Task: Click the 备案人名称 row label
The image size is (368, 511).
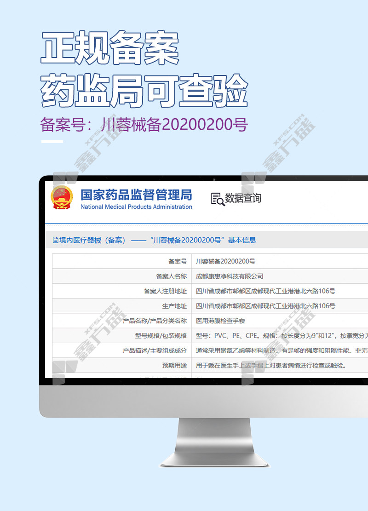Action: (x=171, y=276)
